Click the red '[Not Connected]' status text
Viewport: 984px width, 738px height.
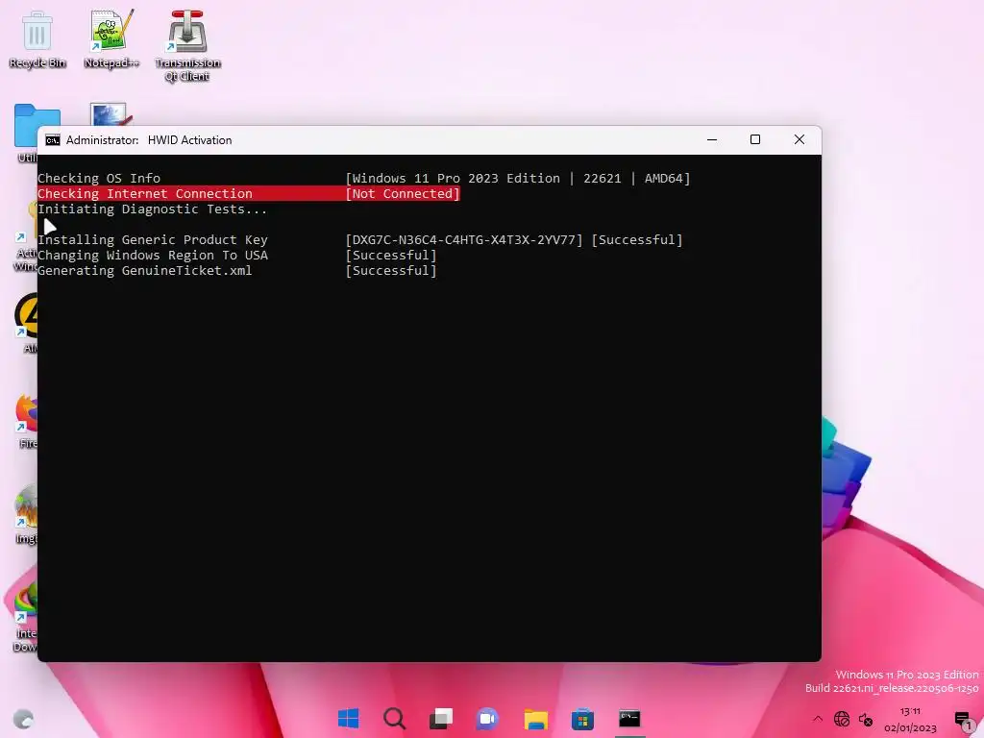click(403, 194)
